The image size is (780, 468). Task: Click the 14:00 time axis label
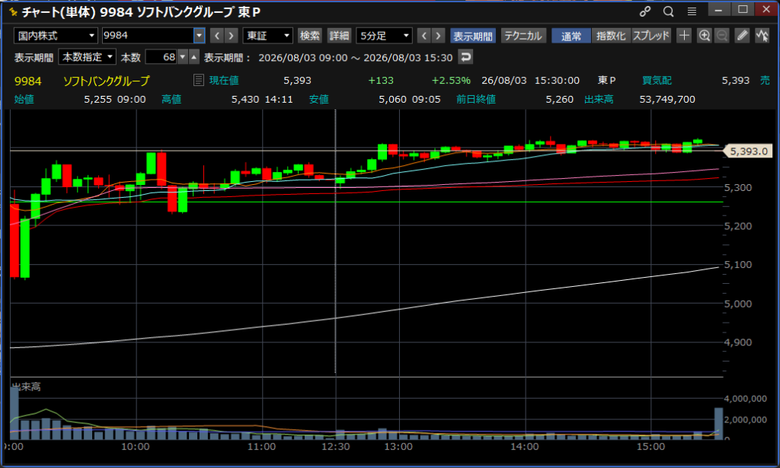coord(524,447)
